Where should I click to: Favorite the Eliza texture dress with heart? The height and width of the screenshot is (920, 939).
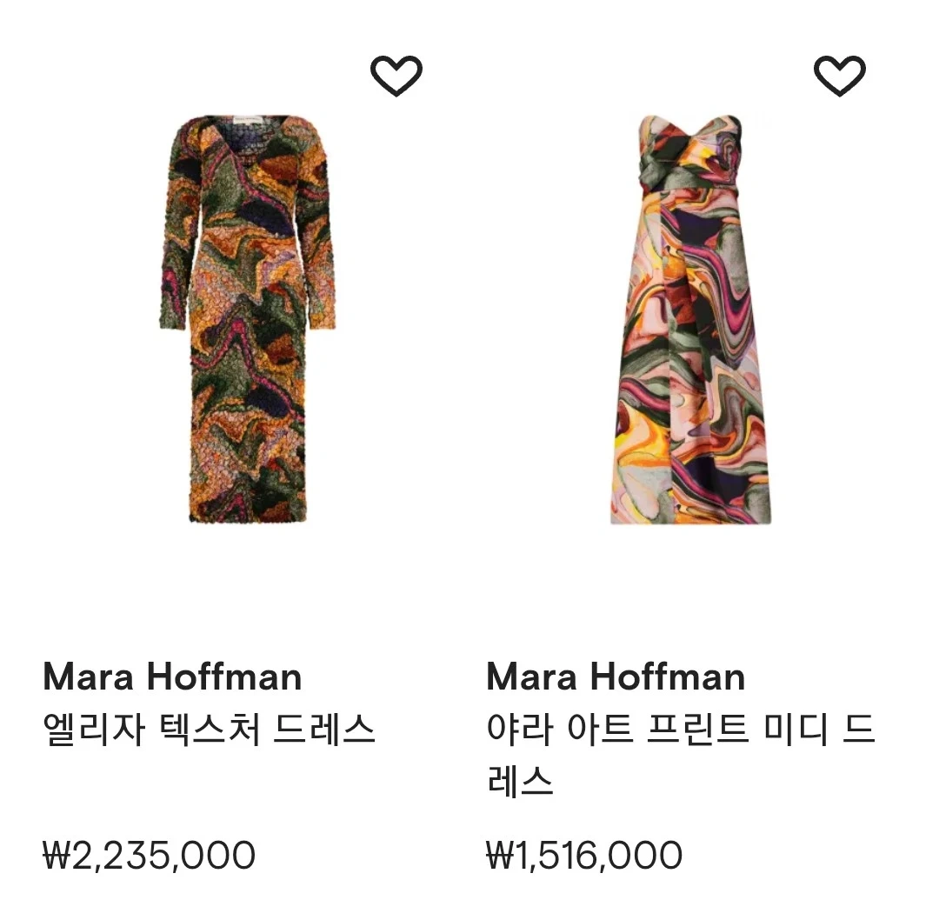point(396,76)
